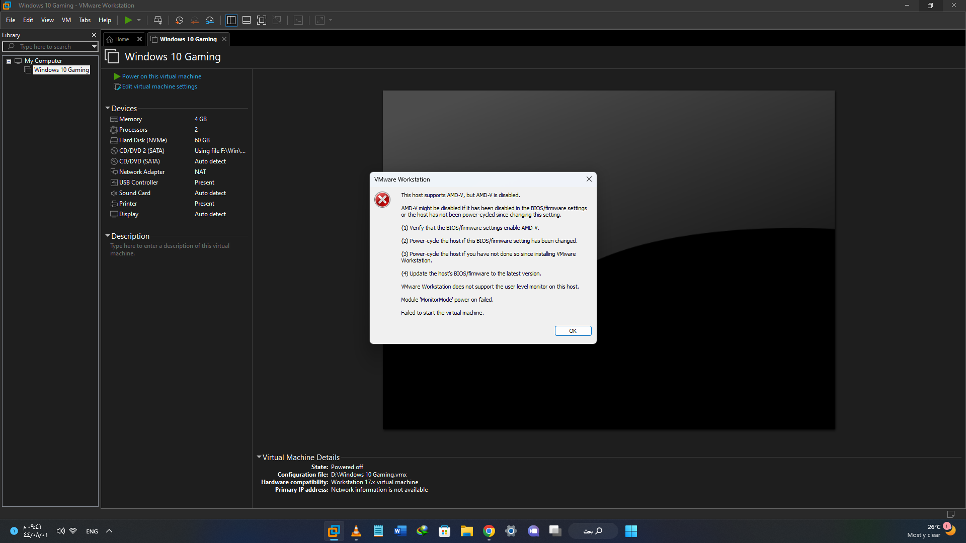Click the Windows Start button
This screenshot has height=543, width=966.
(x=631, y=531)
